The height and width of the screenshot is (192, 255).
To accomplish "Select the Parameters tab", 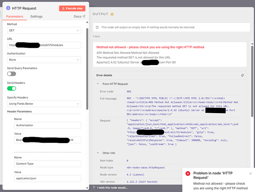I will point(15,17).
